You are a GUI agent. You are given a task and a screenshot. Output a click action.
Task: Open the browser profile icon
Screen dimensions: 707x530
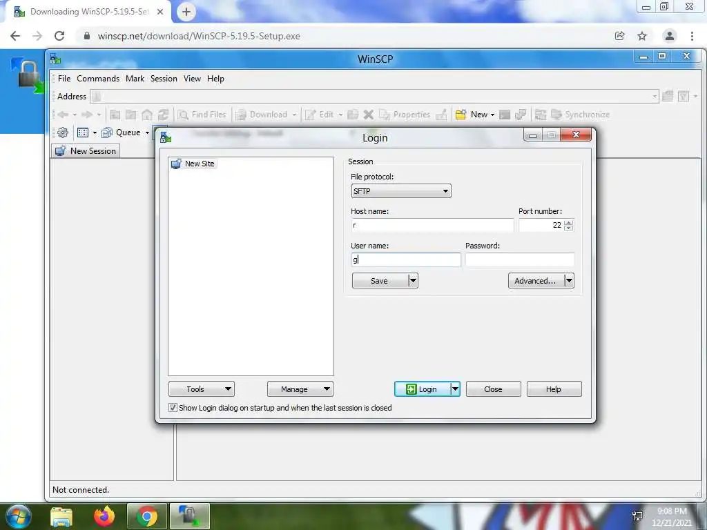[x=670, y=36]
